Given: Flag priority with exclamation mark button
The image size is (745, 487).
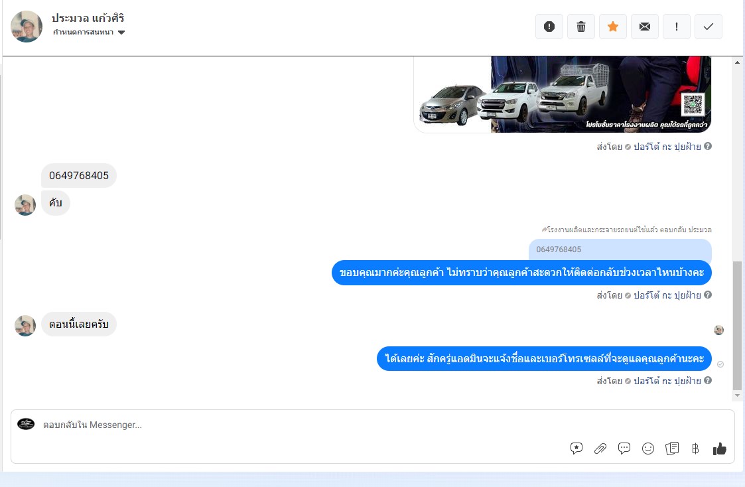Looking at the screenshot, I should tap(677, 27).
